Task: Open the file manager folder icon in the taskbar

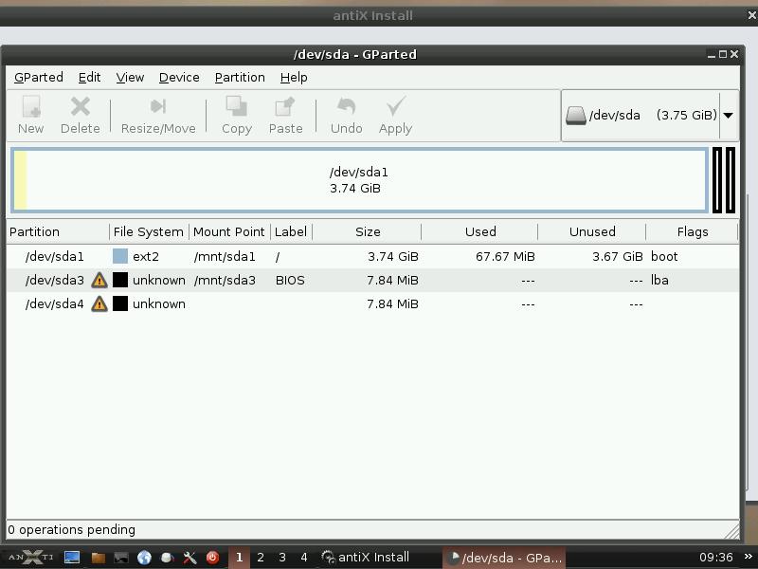Action: click(99, 558)
